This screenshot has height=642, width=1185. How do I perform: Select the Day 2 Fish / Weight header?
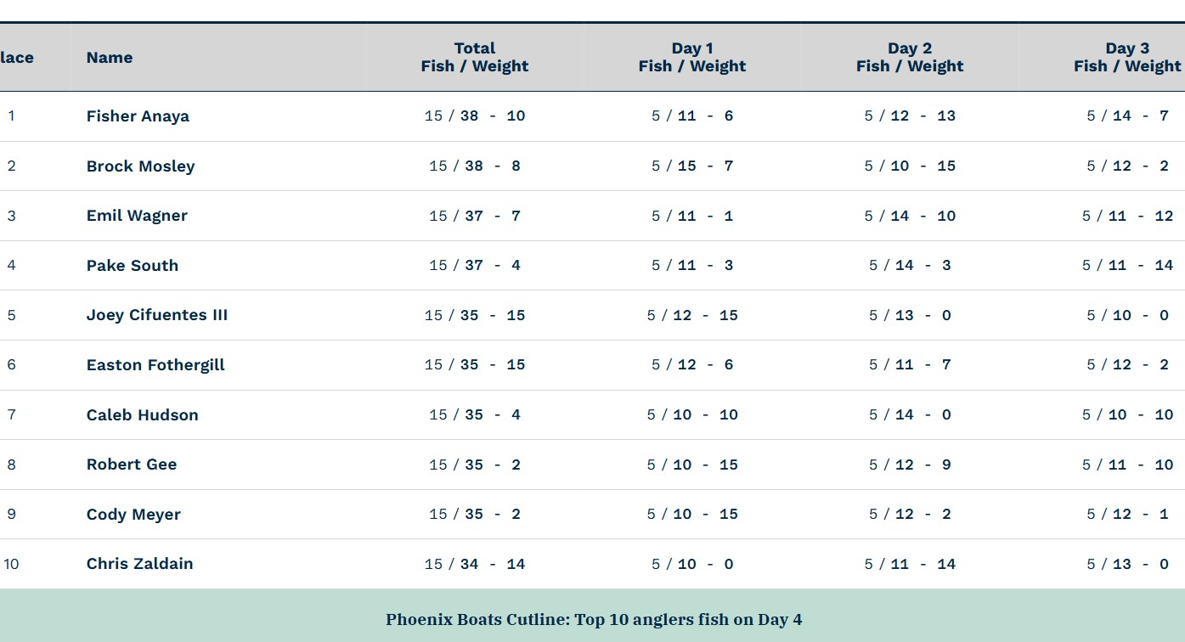[910, 58]
